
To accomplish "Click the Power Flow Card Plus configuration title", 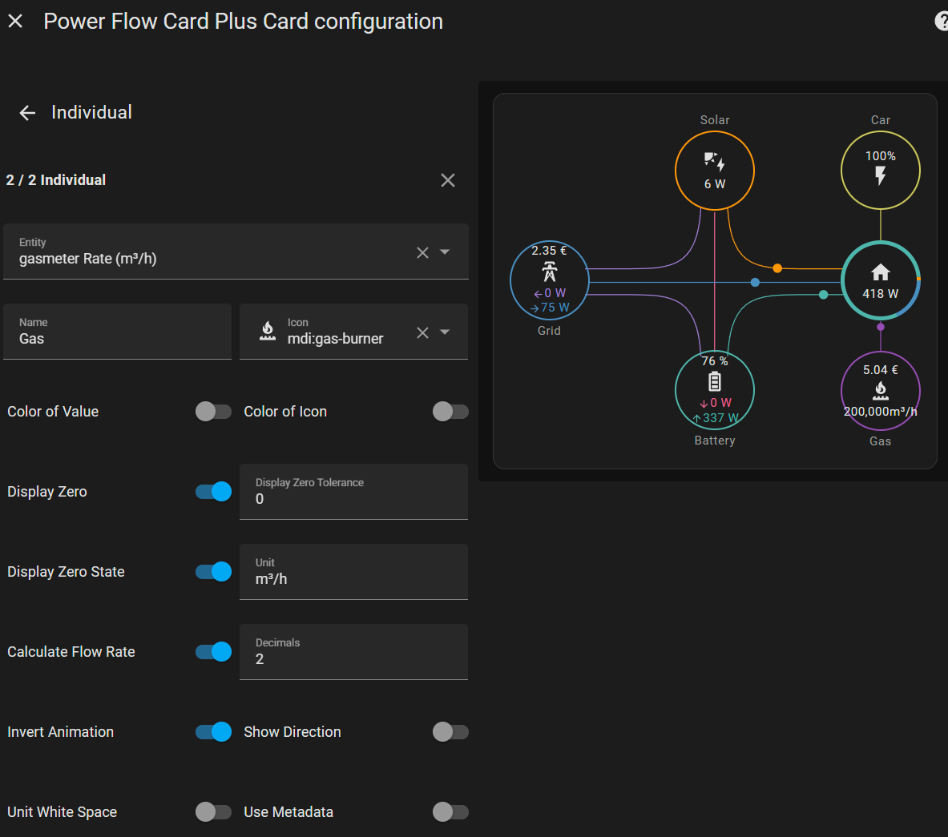I will pyautogui.click(x=244, y=21).
